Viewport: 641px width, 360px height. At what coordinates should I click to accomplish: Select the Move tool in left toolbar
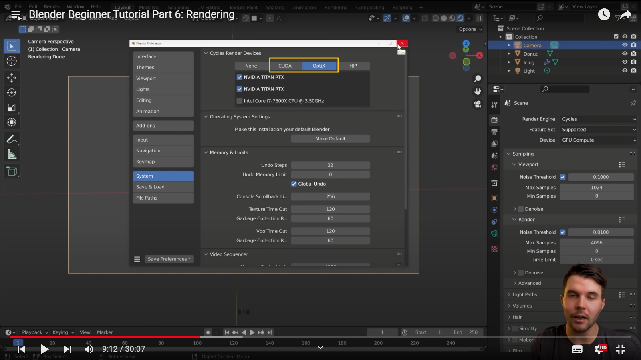12,77
